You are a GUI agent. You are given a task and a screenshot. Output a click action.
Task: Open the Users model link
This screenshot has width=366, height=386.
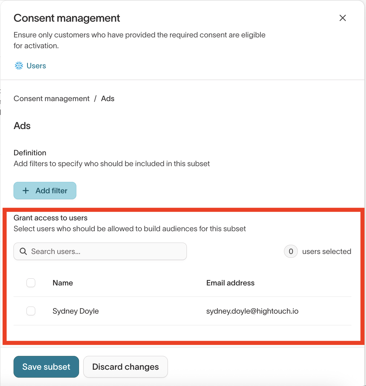(x=36, y=66)
